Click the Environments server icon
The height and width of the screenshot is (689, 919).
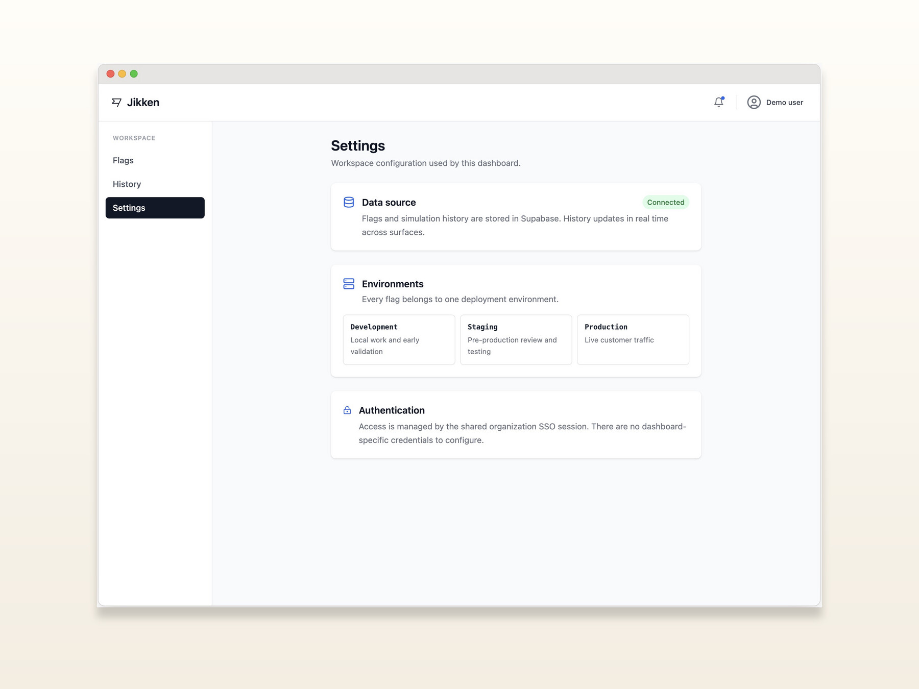pyautogui.click(x=349, y=284)
